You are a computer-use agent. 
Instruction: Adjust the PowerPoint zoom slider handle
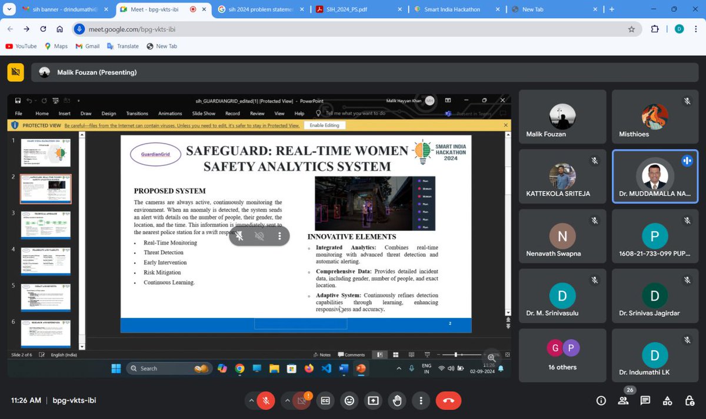point(456,355)
